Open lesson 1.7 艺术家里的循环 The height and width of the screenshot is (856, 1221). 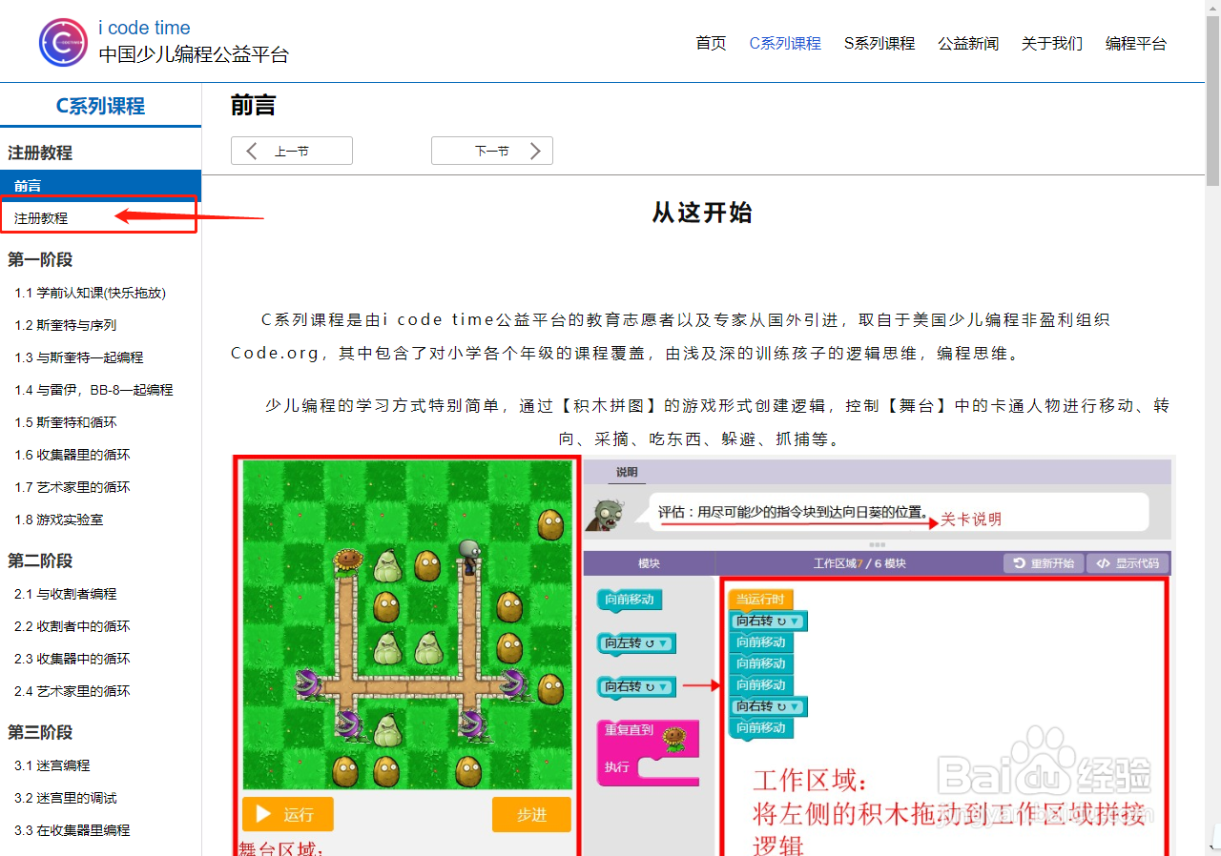click(72, 487)
